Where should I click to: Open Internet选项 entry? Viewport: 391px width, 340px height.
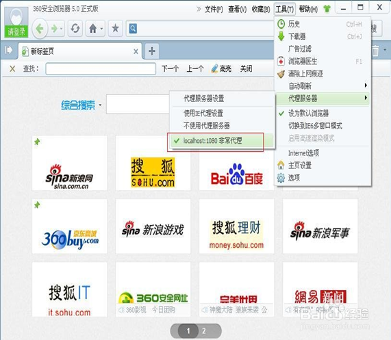coord(323,153)
